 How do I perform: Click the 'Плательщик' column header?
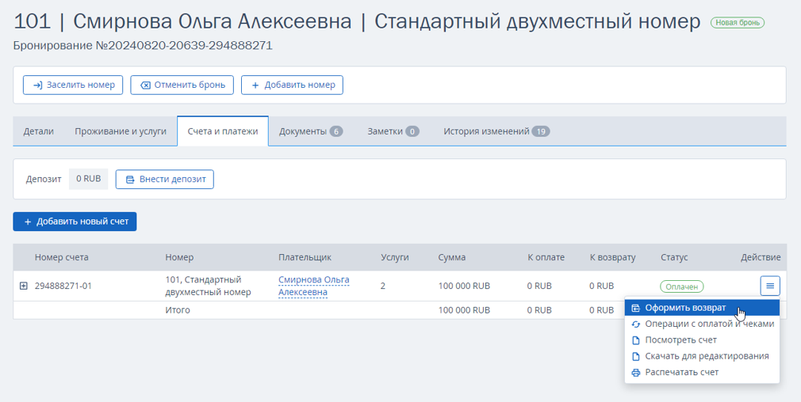305,257
